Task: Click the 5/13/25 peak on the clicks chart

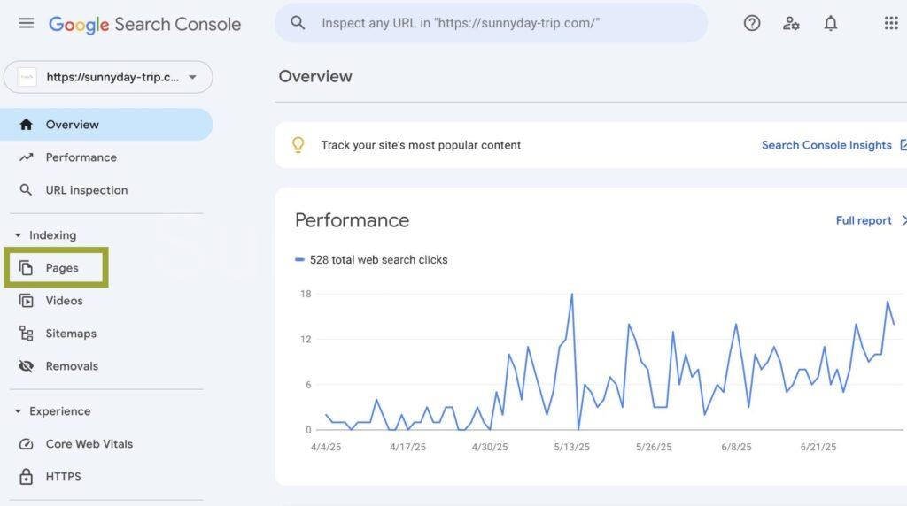Action: [572, 294]
